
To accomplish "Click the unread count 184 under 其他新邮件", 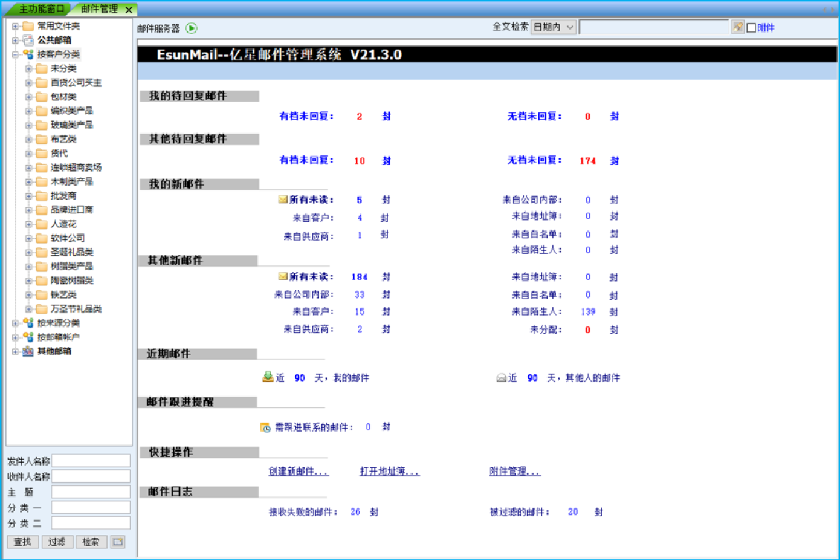I will tap(359, 277).
